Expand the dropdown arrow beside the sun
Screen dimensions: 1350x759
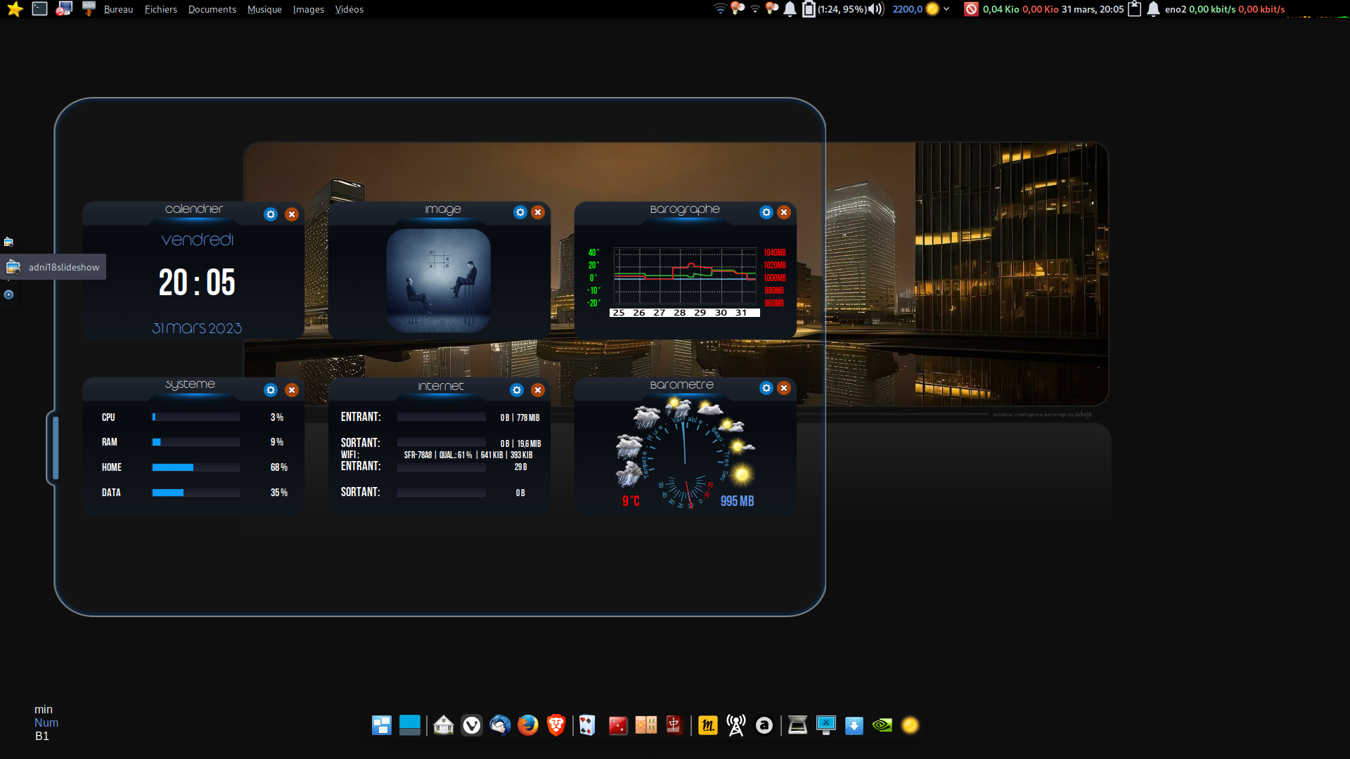(x=946, y=9)
